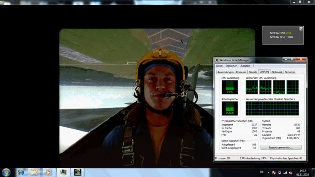Click status bar Prozesse: 69
This screenshot has width=315, height=177.
pyautogui.click(x=222, y=159)
